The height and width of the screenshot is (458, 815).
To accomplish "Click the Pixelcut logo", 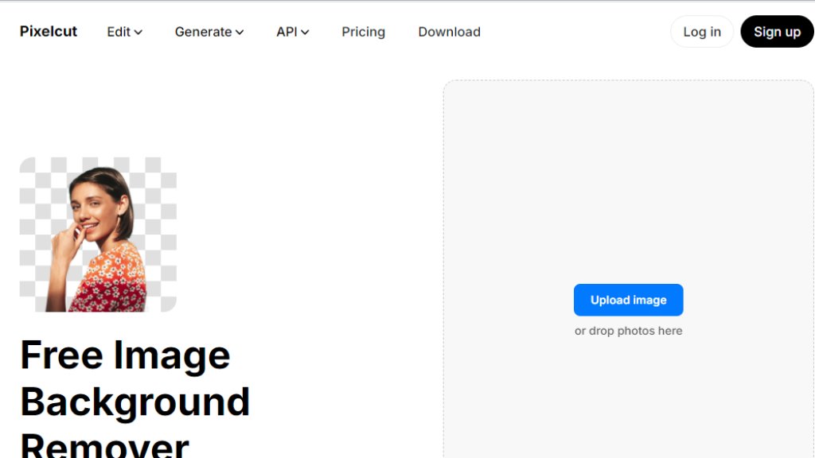I will [49, 32].
